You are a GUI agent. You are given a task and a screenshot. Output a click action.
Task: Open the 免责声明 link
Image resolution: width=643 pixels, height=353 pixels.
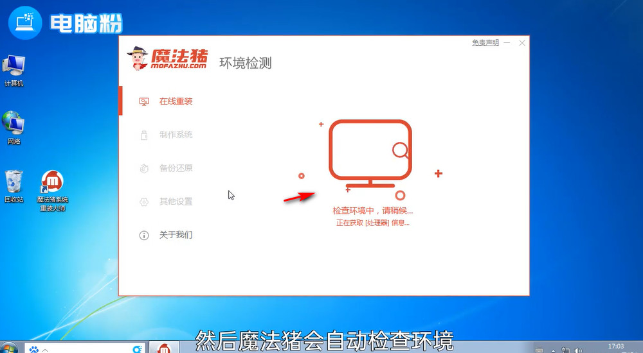coord(485,42)
